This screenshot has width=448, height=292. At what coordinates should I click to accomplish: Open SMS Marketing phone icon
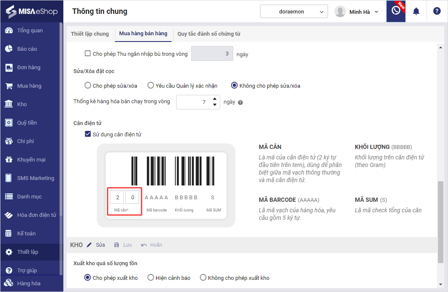click(9, 178)
